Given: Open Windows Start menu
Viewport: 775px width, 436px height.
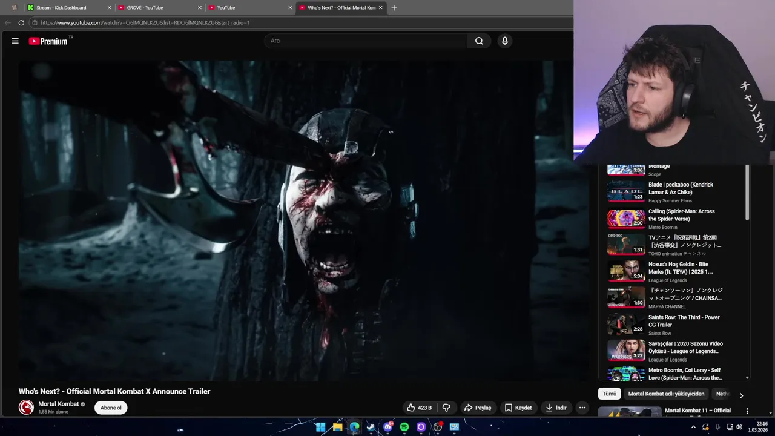Looking at the screenshot, I should (321, 427).
